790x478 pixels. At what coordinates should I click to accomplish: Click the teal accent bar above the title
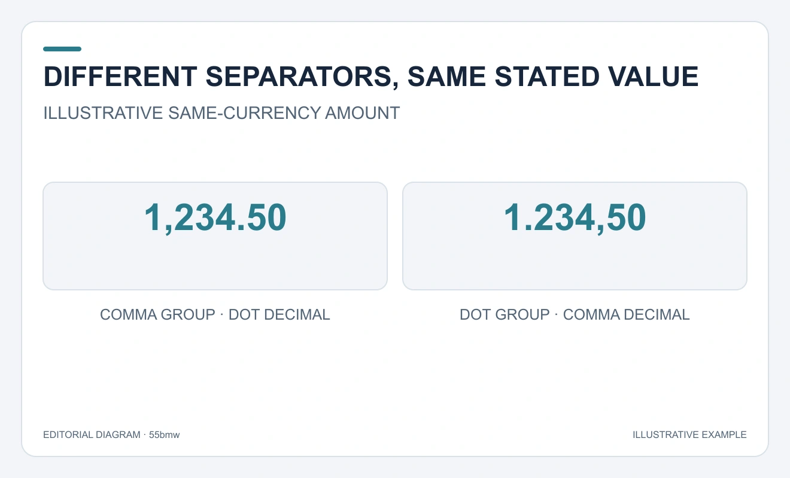click(62, 49)
